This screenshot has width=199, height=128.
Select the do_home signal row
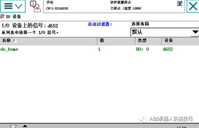(x=99, y=49)
